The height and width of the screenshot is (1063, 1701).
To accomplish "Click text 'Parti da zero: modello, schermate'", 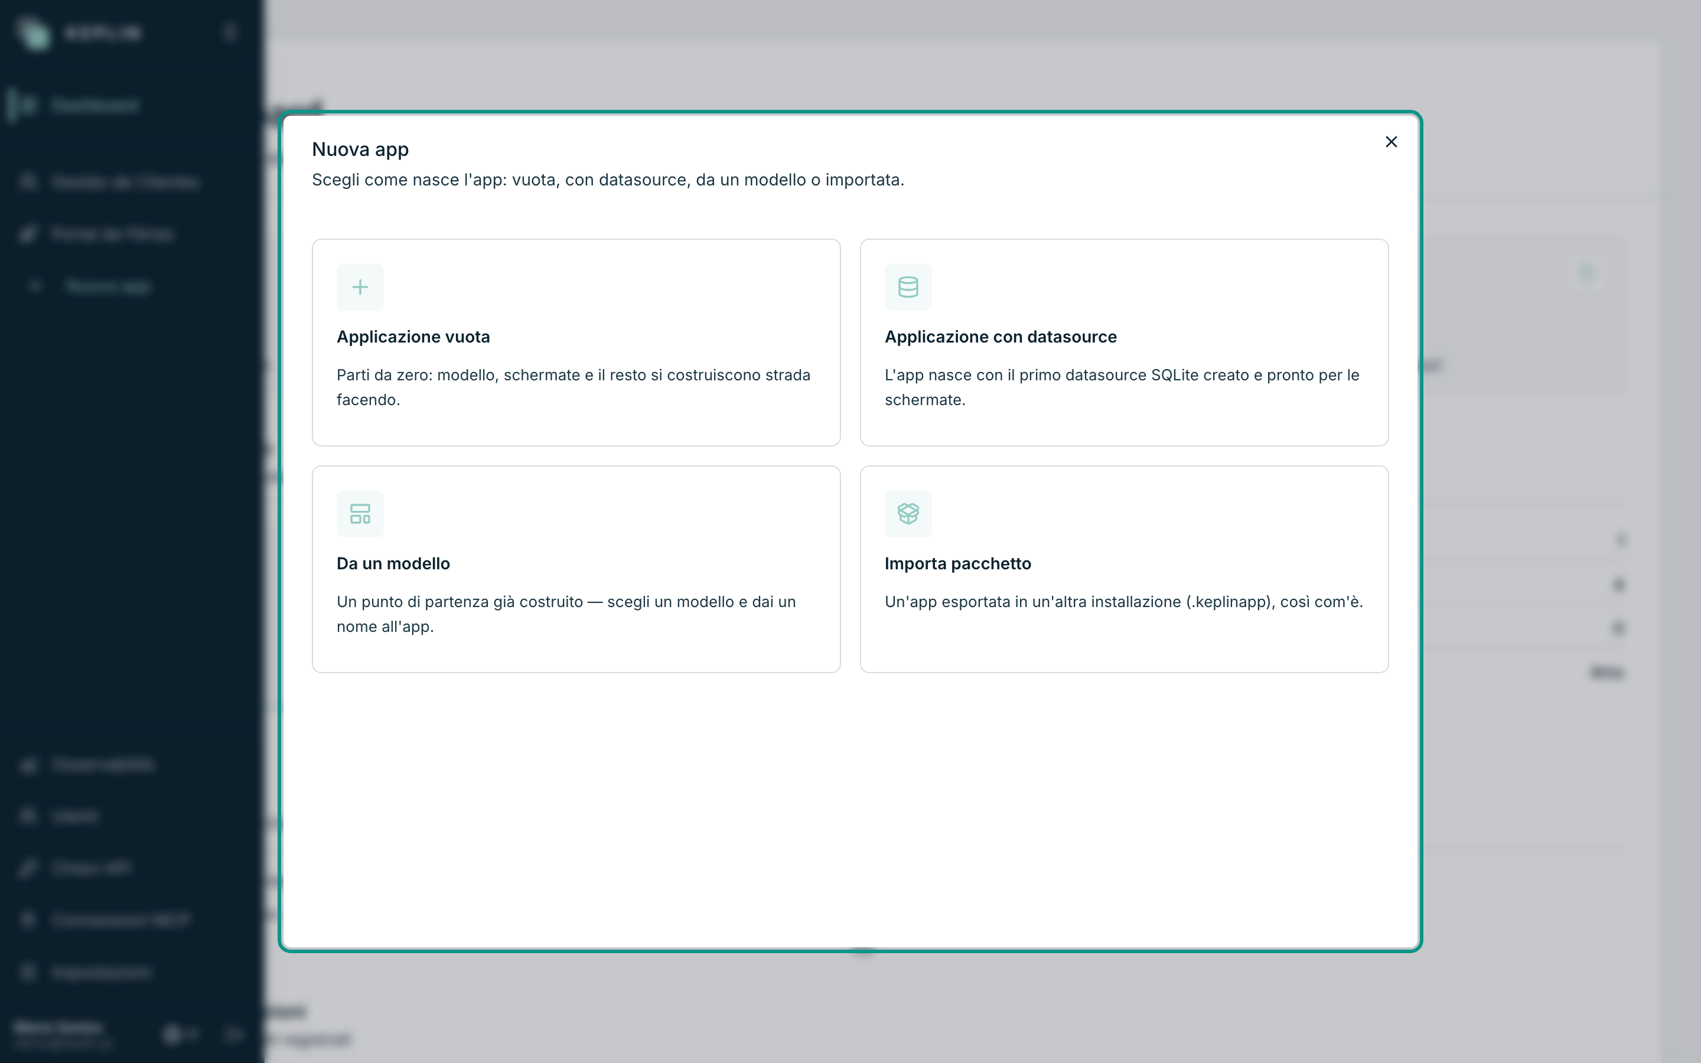I will click(x=458, y=376).
